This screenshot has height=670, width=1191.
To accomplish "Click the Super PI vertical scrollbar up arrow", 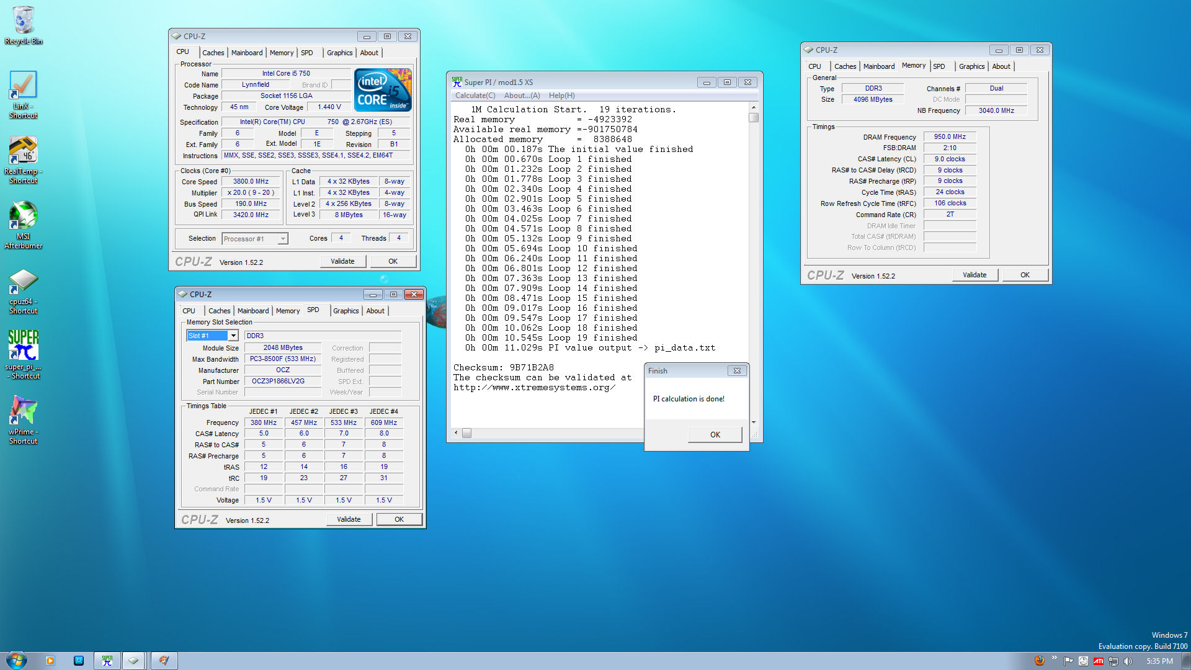I will pos(754,107).
